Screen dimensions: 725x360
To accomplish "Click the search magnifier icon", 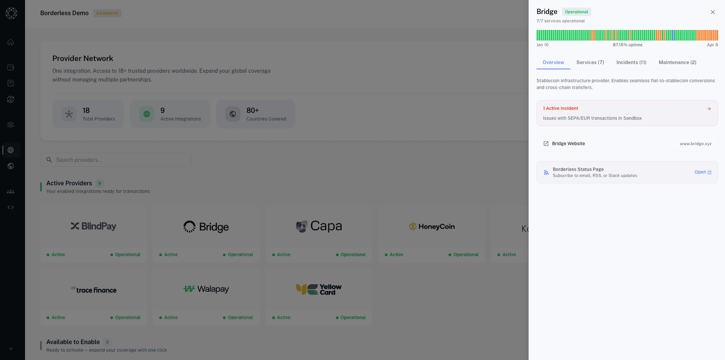I will 49,160.
